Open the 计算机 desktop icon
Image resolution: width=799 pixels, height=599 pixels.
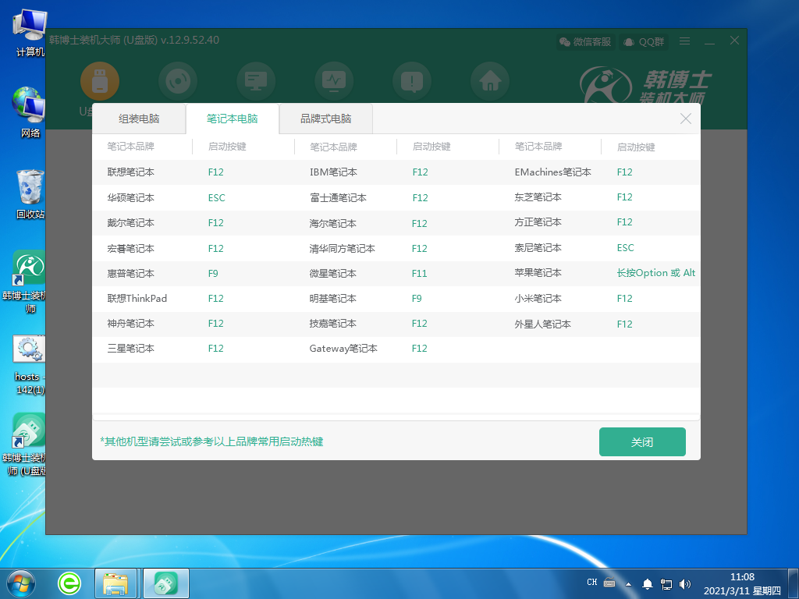pos(28,23)
